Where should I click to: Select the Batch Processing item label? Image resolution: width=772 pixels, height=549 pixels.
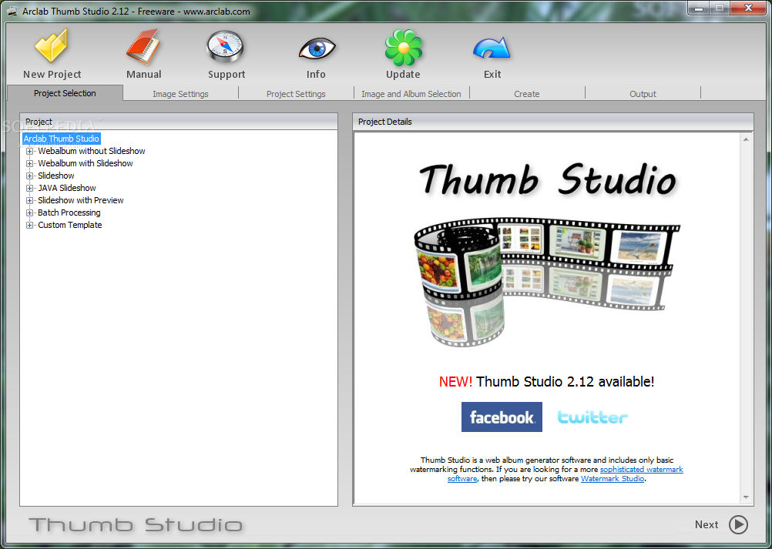69,213
